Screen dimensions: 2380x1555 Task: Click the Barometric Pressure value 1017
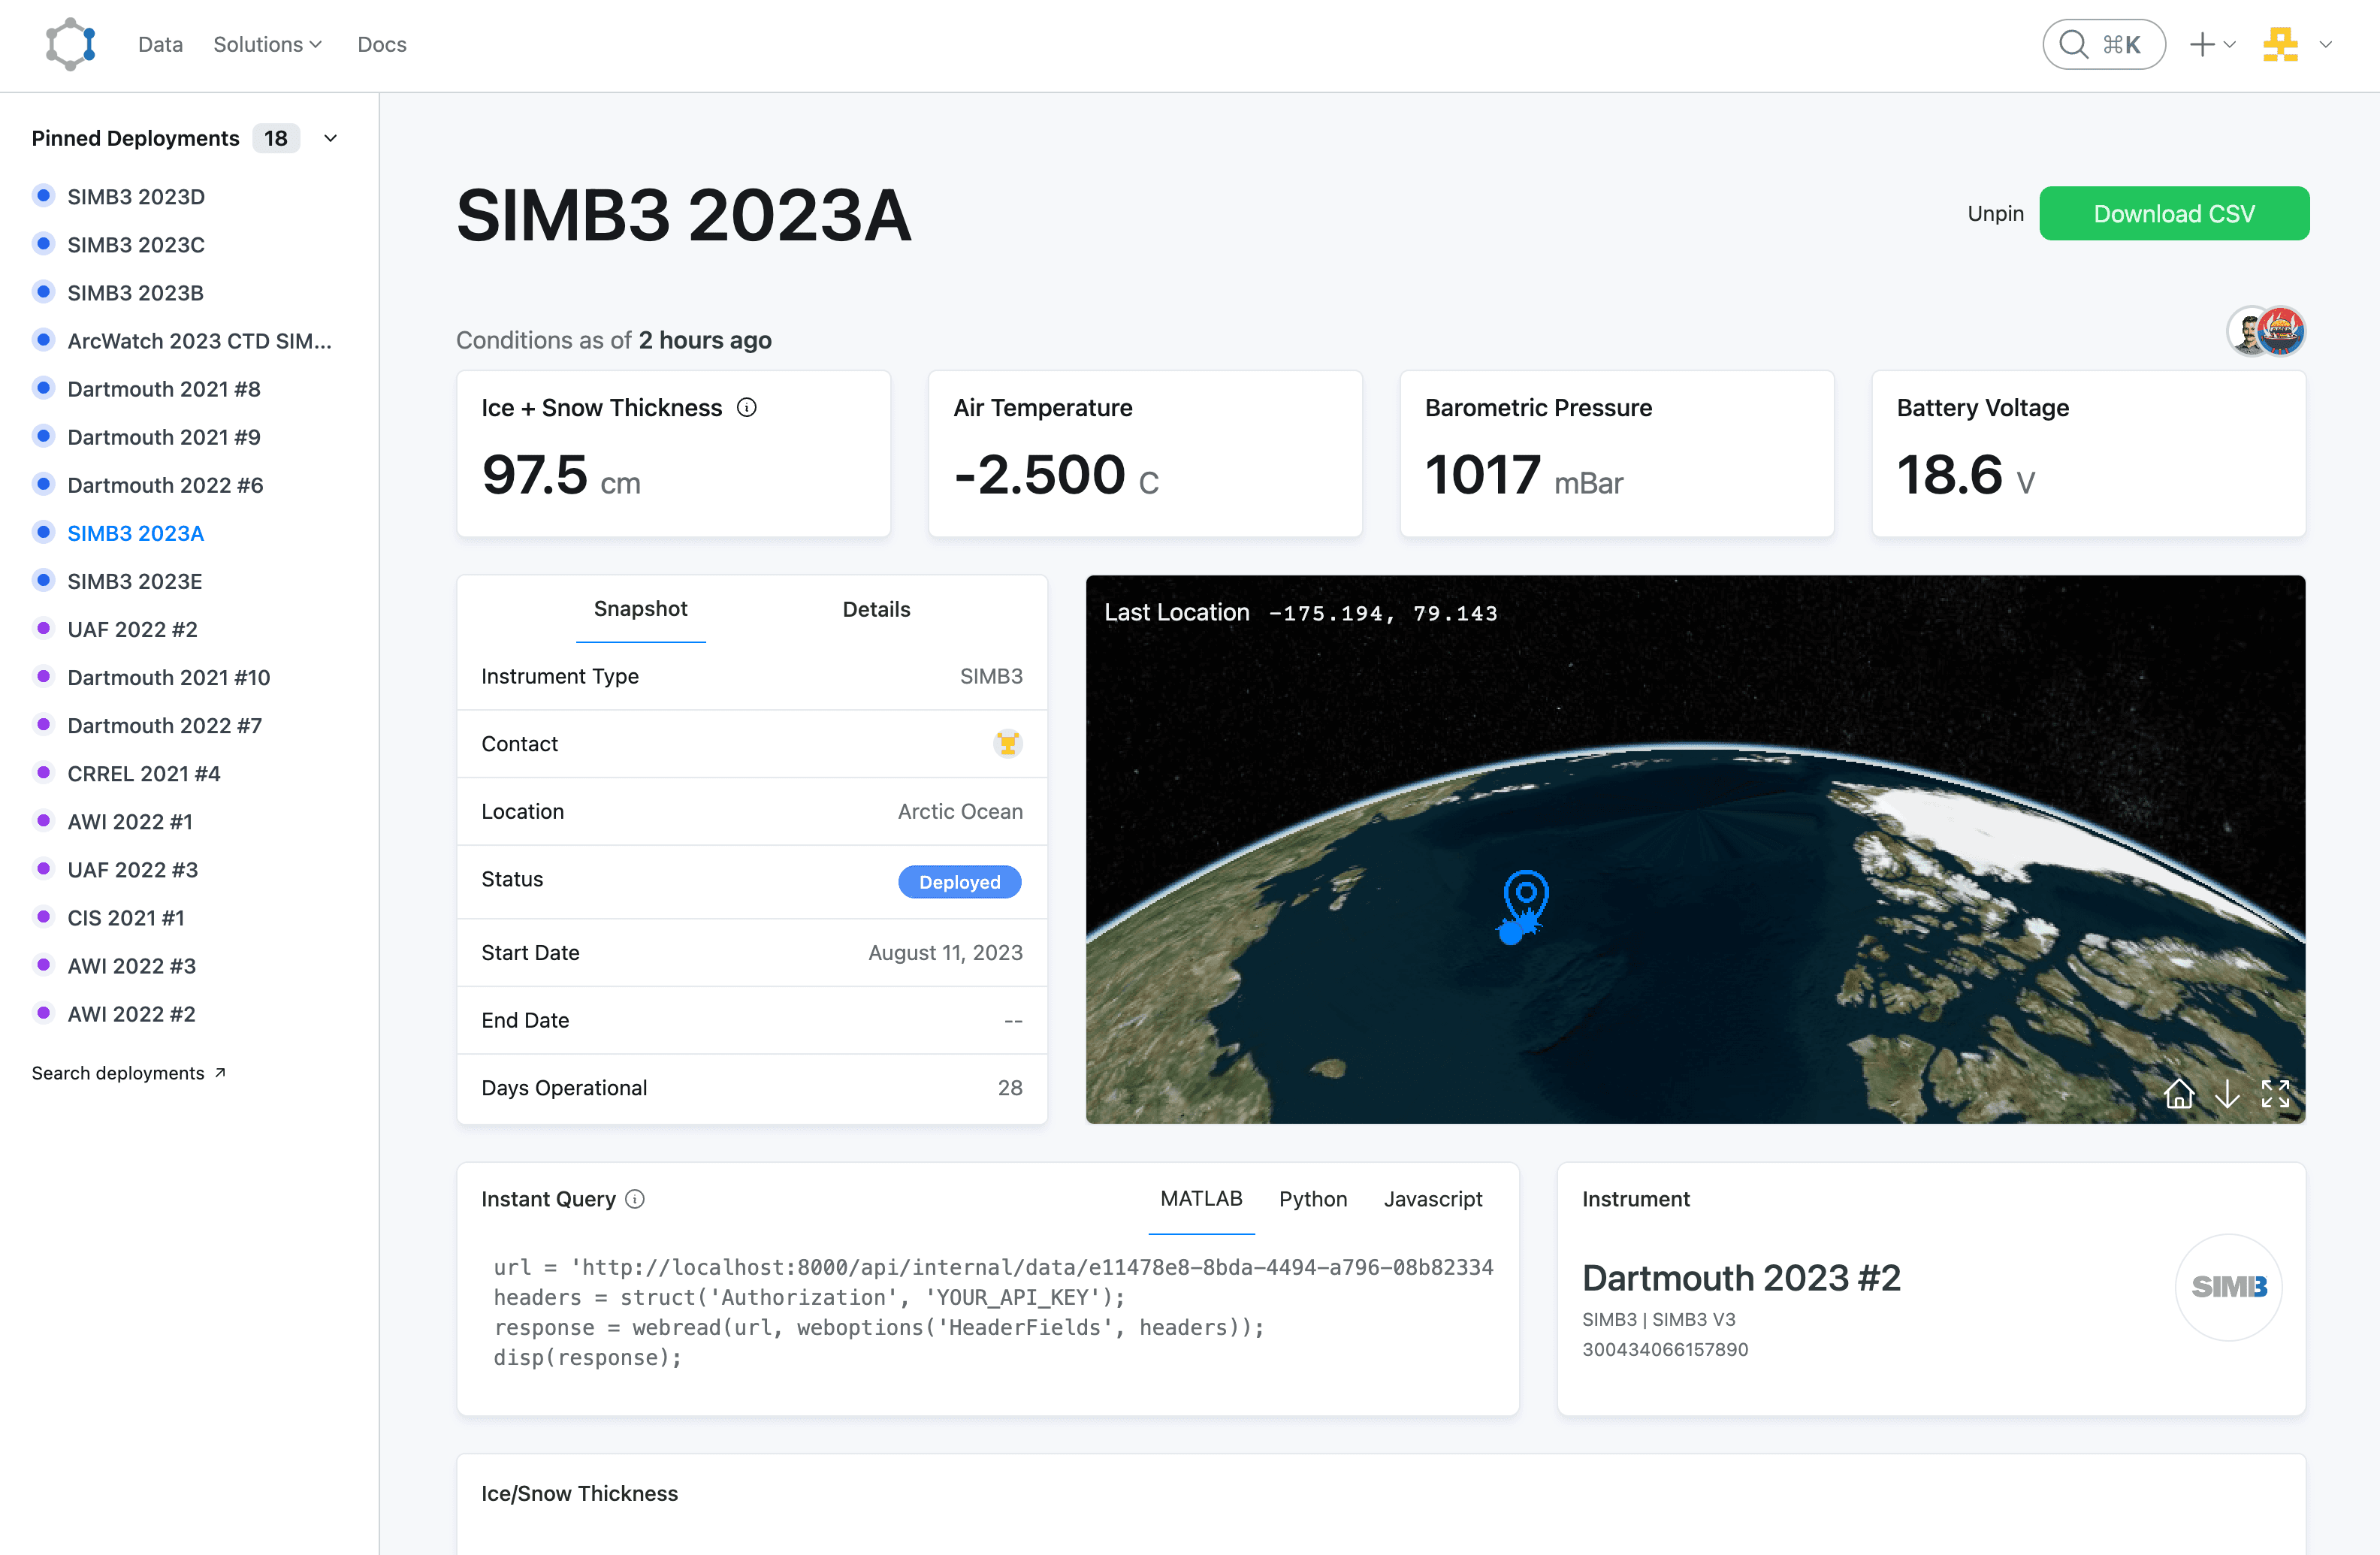(x=1482, y=474)
